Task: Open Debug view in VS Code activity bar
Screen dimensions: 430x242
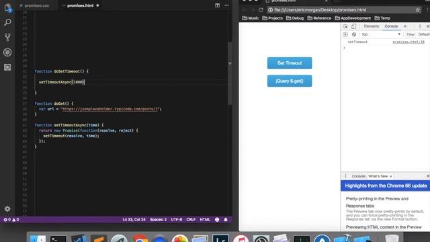Action: pos(7,52)
